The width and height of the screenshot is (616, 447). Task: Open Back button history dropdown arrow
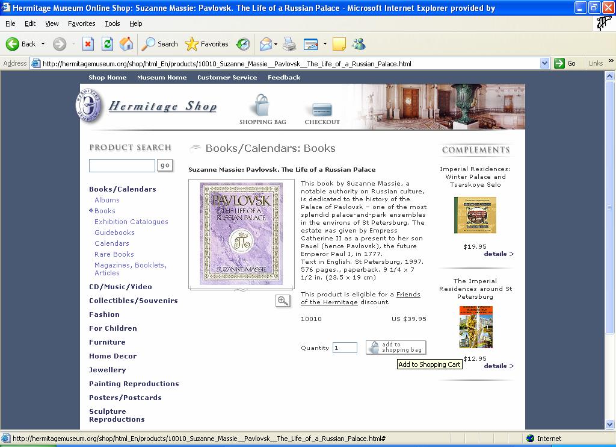pos(43,44)
